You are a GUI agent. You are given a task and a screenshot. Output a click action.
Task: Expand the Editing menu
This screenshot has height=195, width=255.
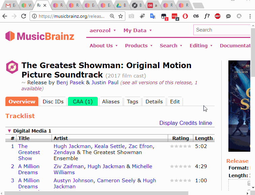[201, 46]
